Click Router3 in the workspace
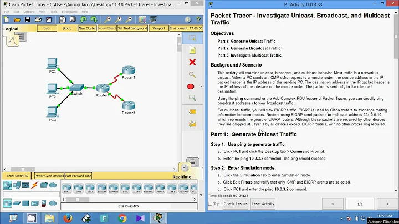 [129, 105]
